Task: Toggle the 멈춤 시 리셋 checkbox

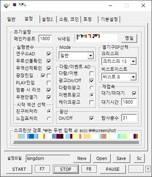Action: pos(49,90)
